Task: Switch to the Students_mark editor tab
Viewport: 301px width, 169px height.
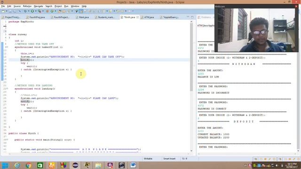Action: pyautogui.click(x=104, y=17)
